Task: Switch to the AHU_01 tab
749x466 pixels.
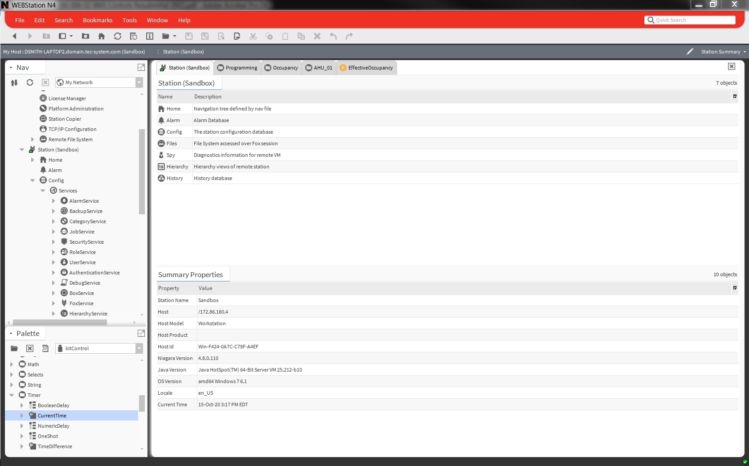Action: point(319,68)
